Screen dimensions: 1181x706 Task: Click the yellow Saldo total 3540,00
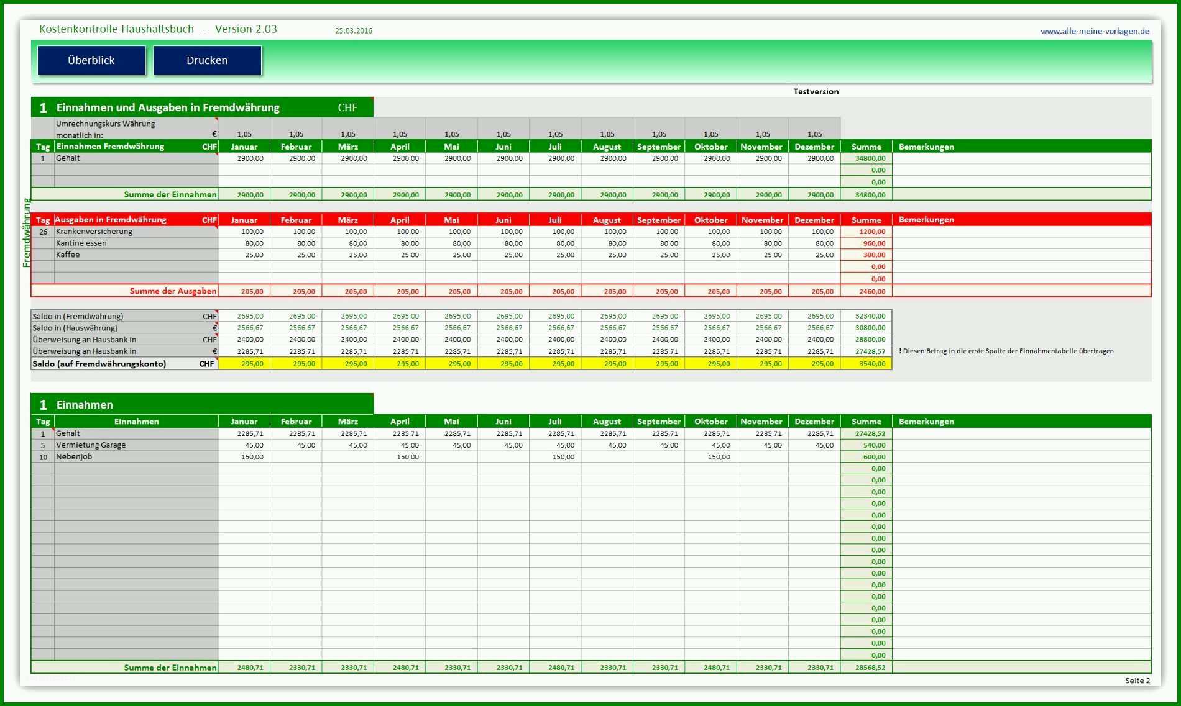coord(866,364)
